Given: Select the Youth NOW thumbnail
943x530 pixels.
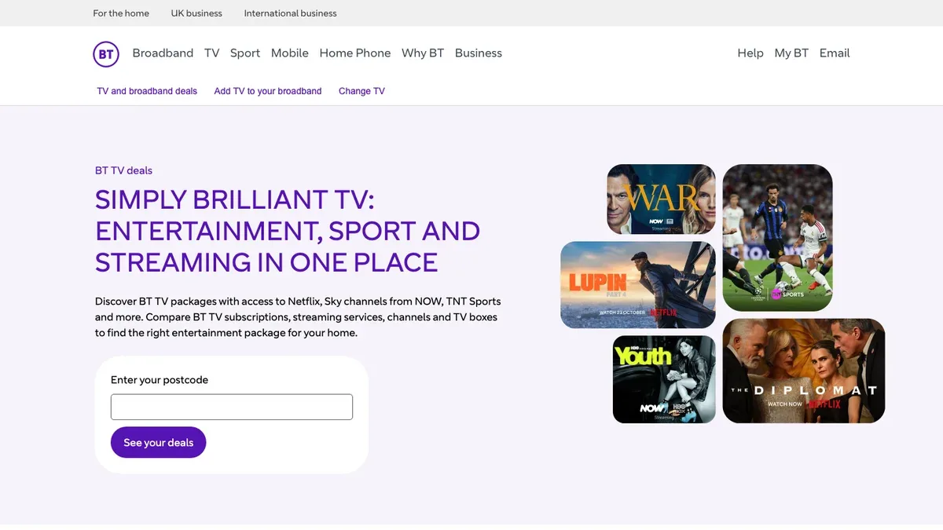Looking at the screenshot, I should point(664,379).
